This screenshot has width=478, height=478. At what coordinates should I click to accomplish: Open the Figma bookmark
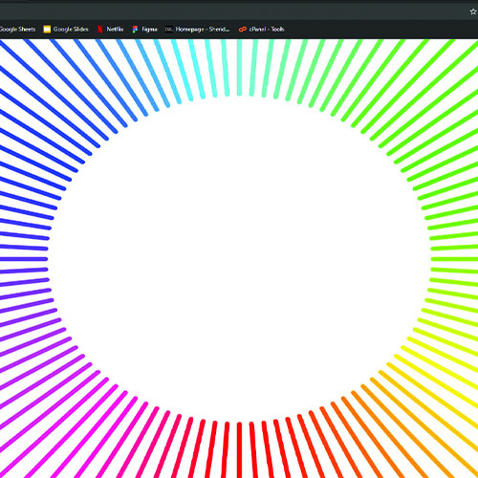pyautogui.click(x=145, y=30)
